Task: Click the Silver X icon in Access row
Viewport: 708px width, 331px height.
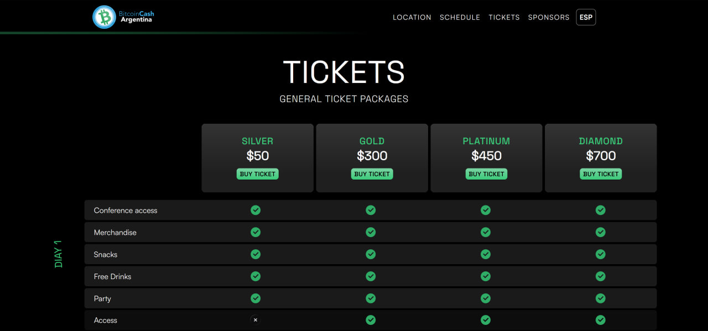Action: 255,320
